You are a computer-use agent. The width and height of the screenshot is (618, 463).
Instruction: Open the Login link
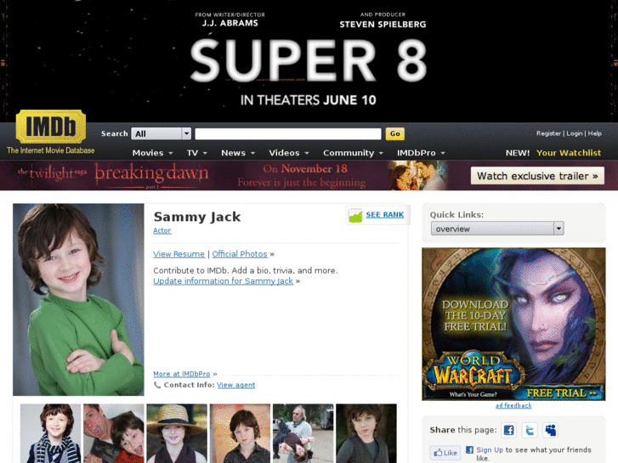575,133
